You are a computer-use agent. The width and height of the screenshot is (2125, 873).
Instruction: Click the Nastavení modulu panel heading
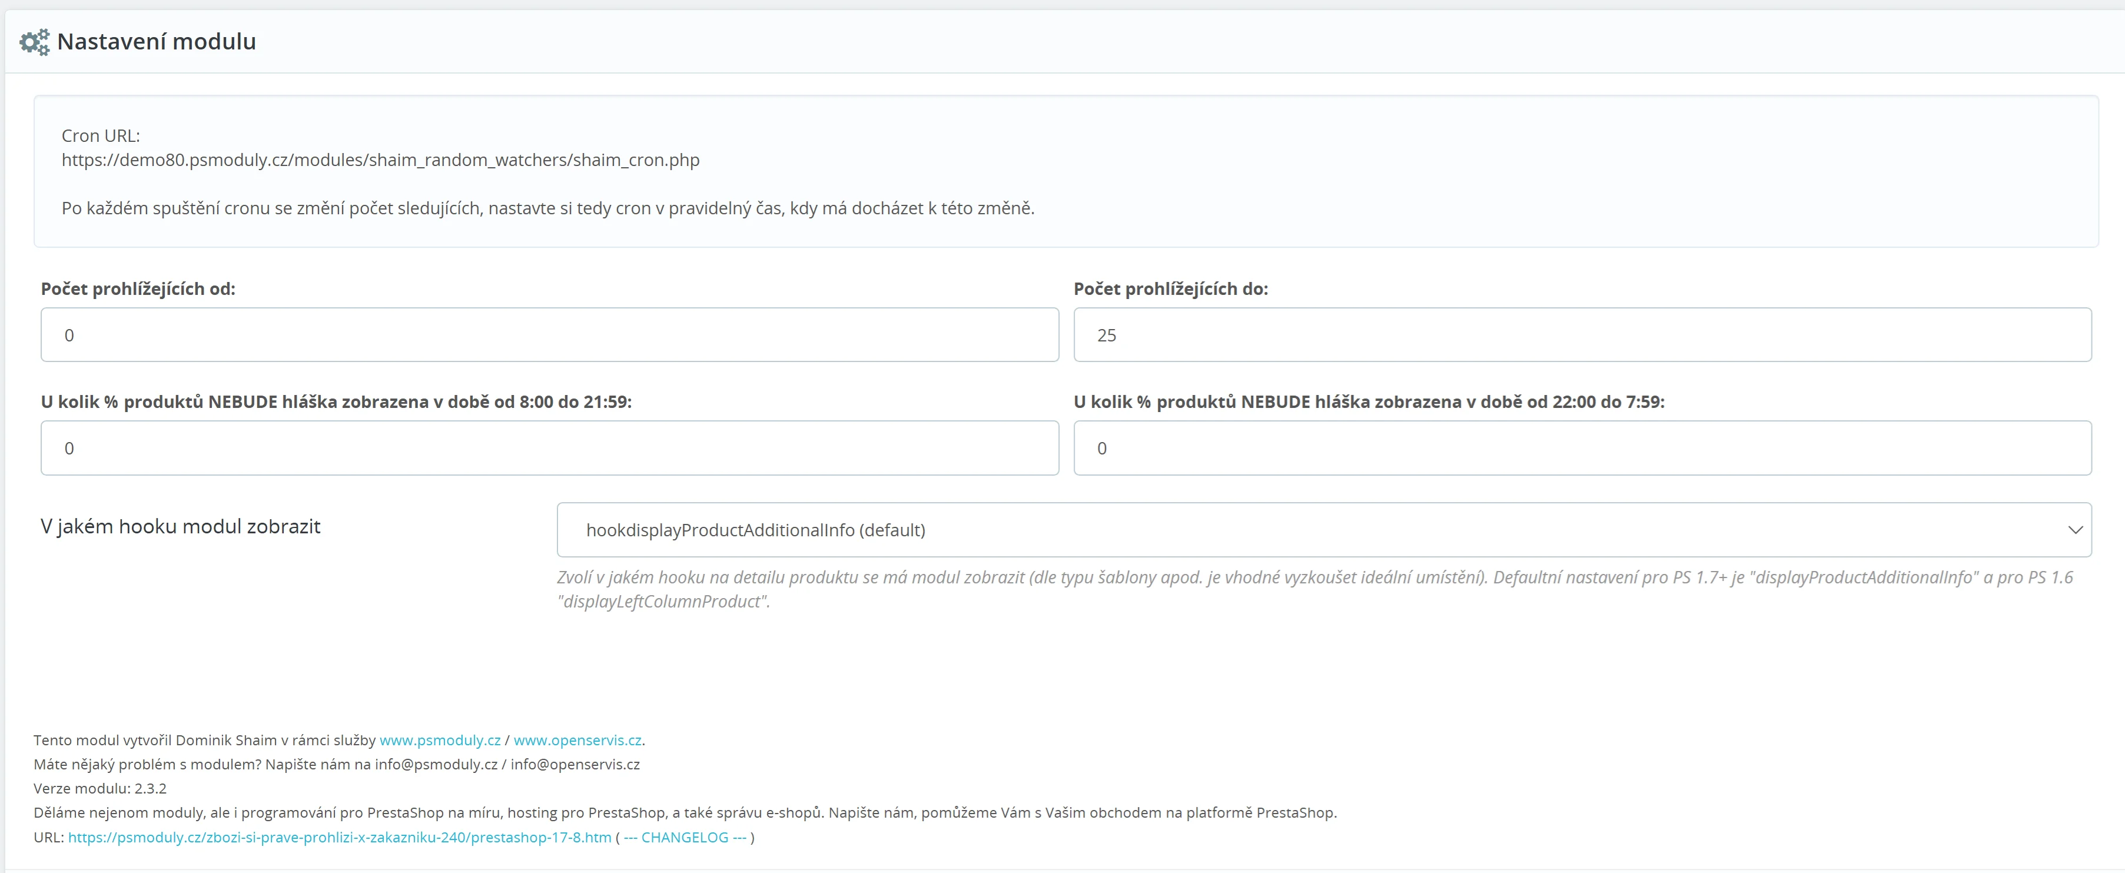(x=156, y=42)
